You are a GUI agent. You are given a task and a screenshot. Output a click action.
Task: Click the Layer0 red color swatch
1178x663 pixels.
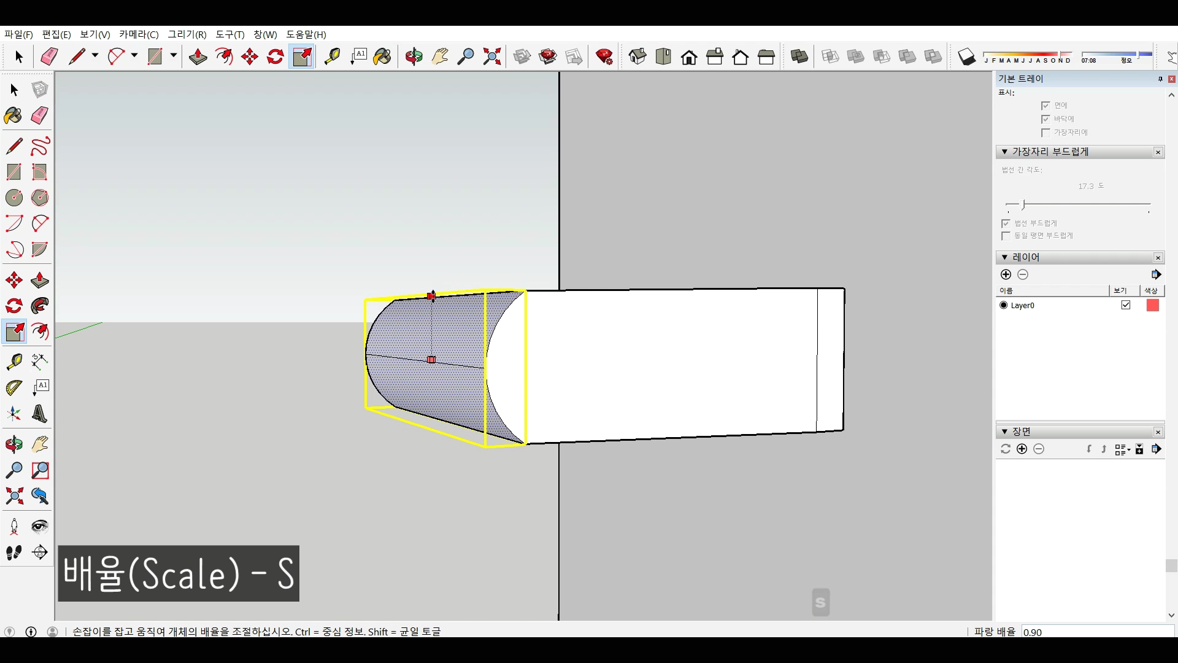(x=1153, y=305)
